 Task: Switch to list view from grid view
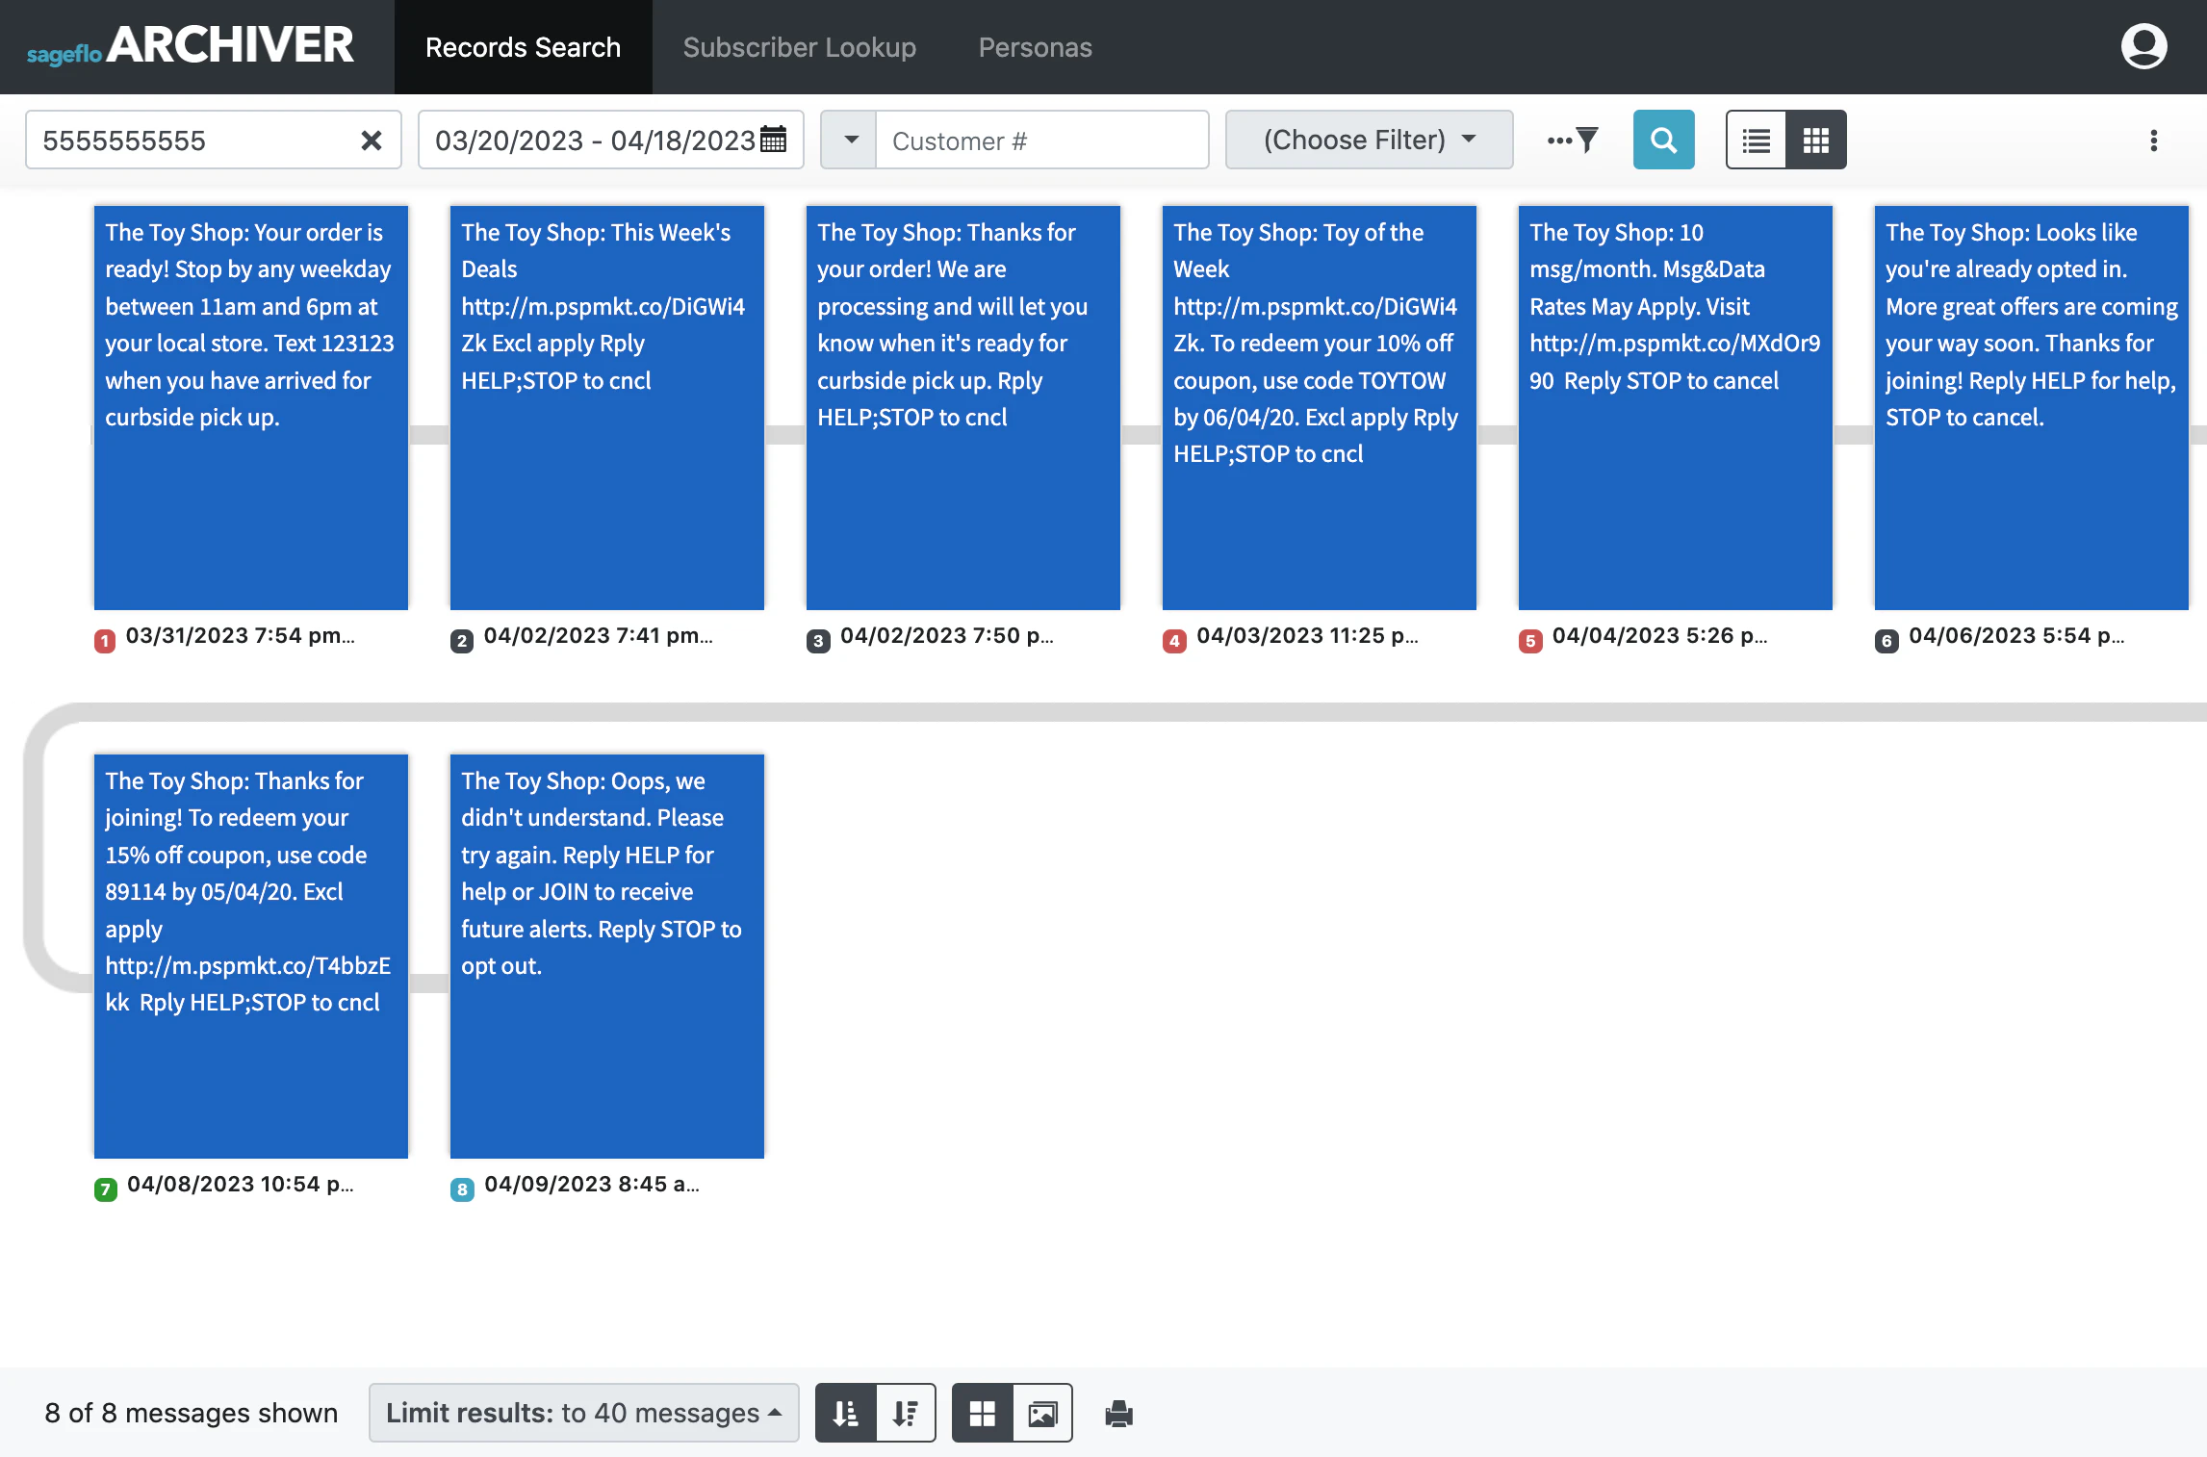1756,140
